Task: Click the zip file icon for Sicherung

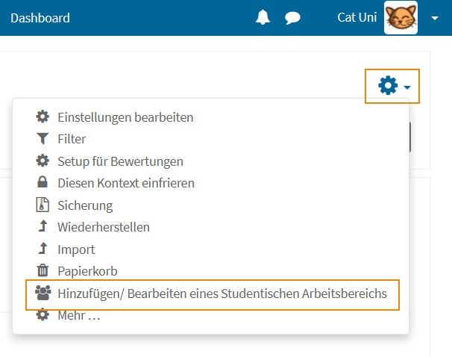Action: [x=43, y=205]
